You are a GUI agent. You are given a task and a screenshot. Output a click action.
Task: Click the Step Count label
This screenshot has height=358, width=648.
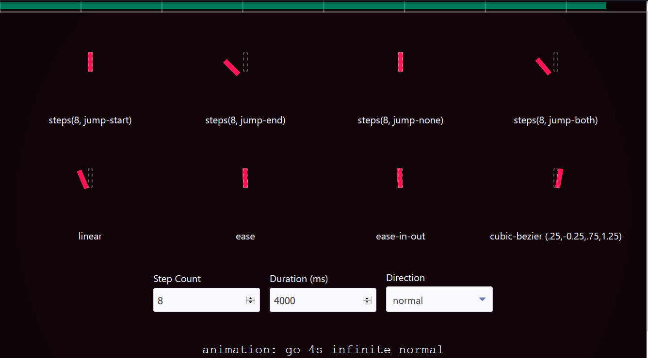click(x=177, y=279)
